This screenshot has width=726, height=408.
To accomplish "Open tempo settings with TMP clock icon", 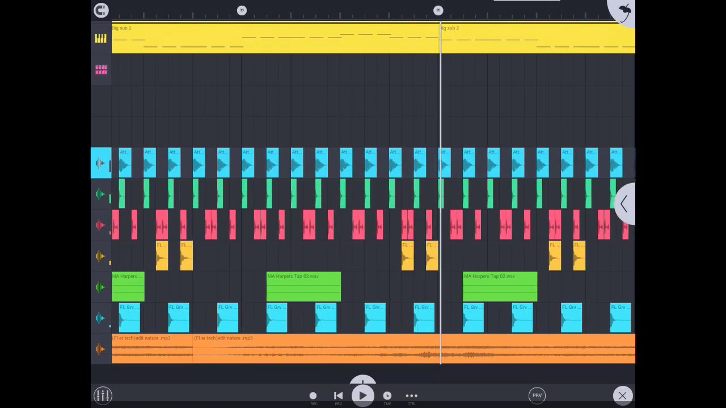I will pos(387,396).
